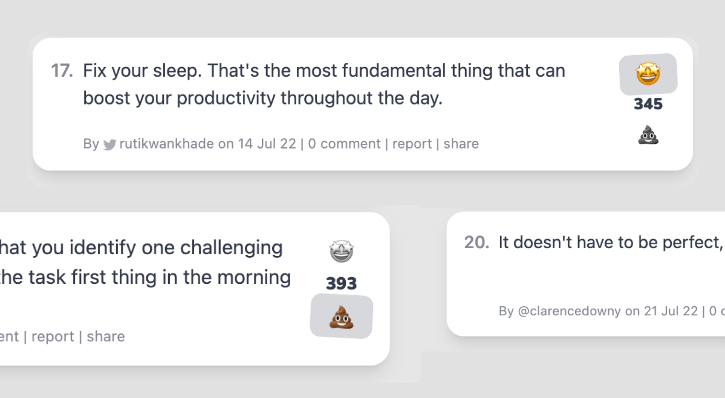This screenshot has width=725, height=398.
Task: Downvote tip 17 with the poop emoji
Action: click(x=648, y=135)
